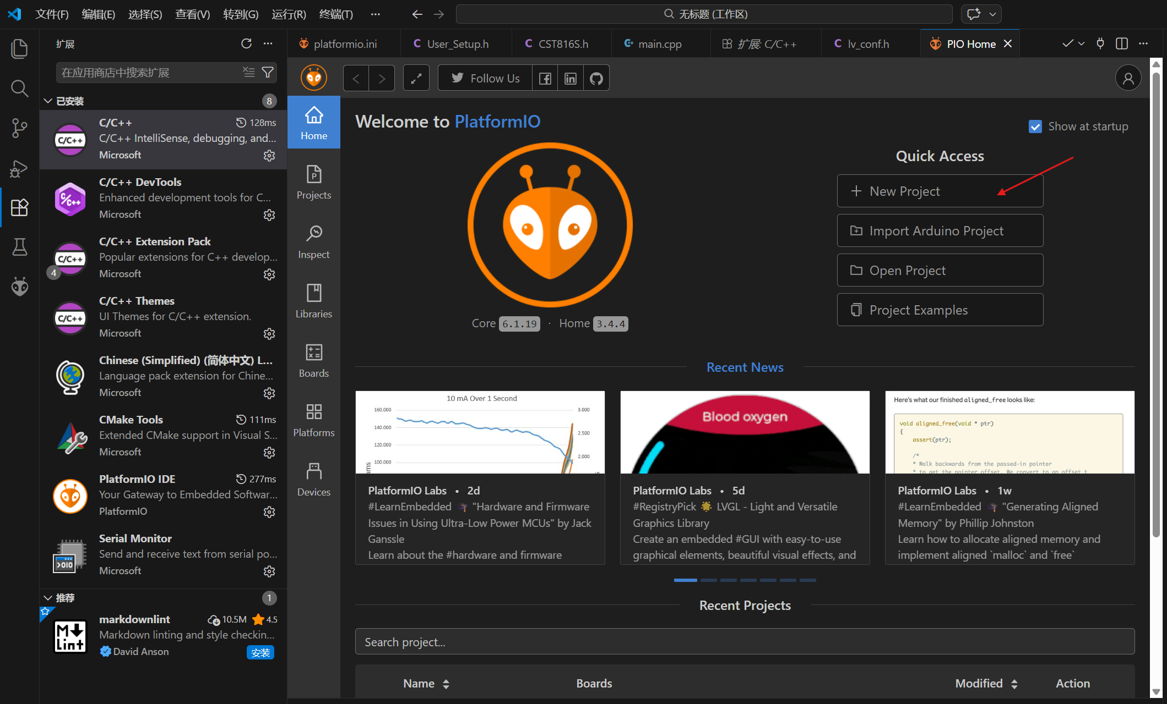Open the Copilot chat dropdown arrow in title bar

pos(993,14)
